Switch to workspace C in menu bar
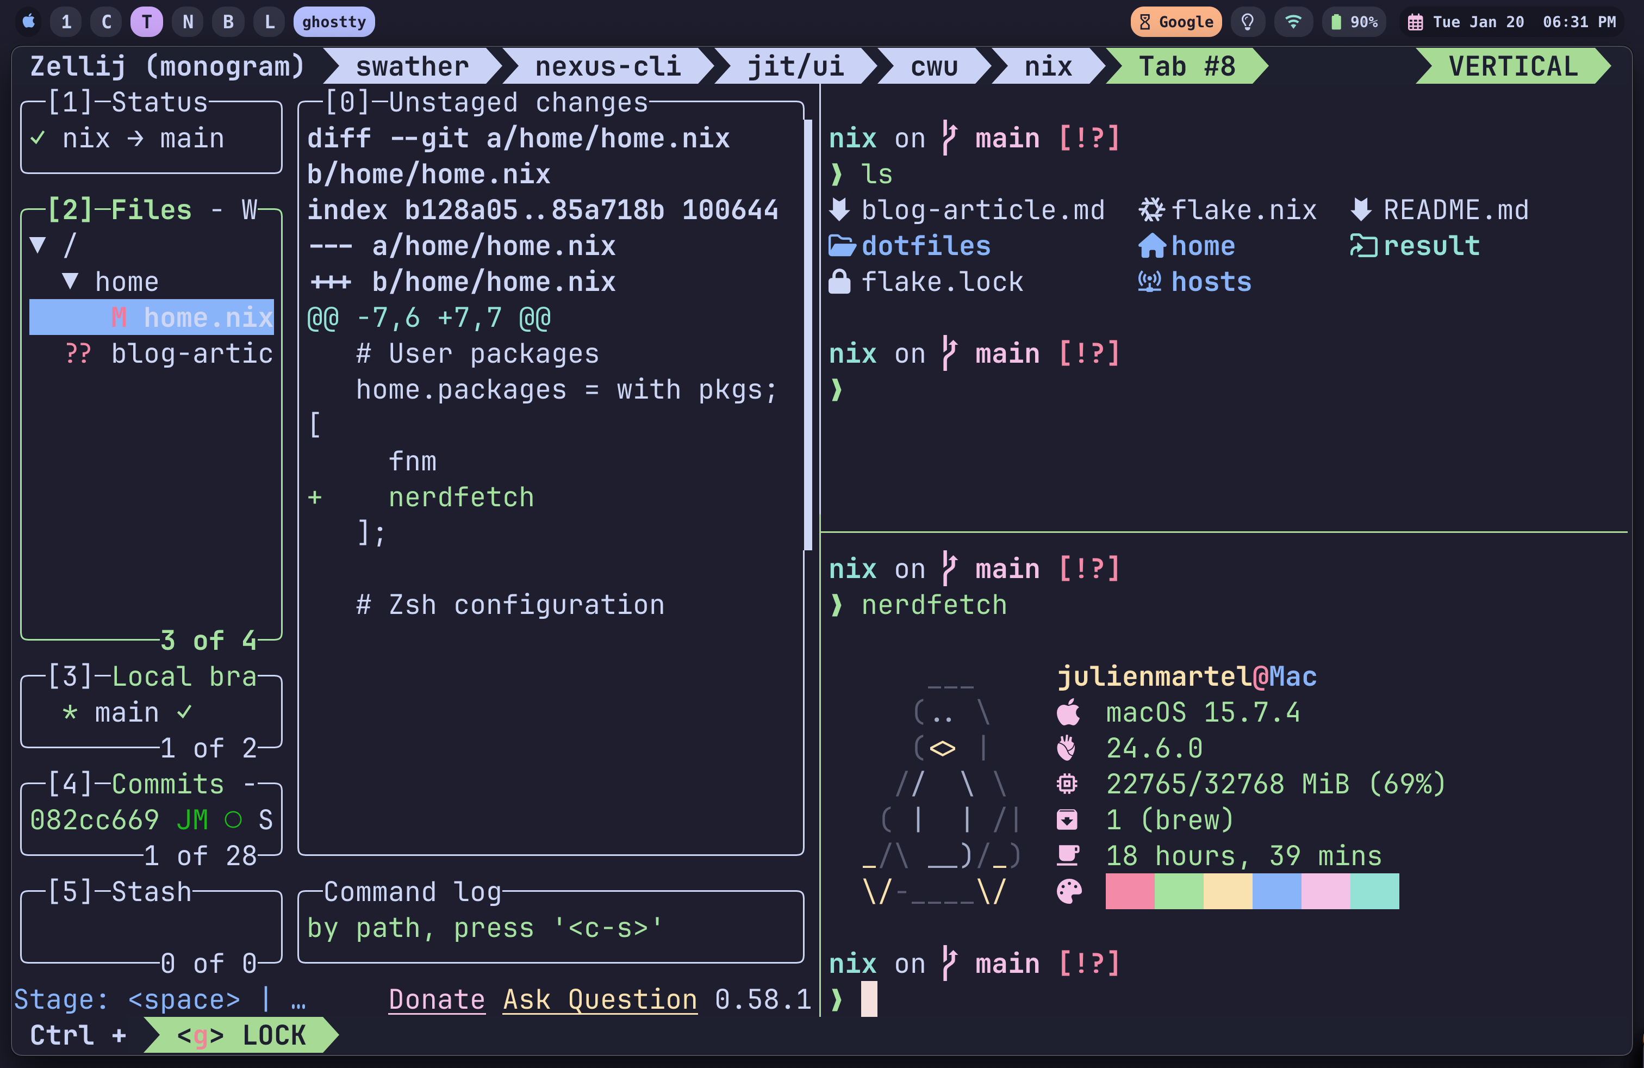This screenshot has width=1644, height=1068. point(107,22)
